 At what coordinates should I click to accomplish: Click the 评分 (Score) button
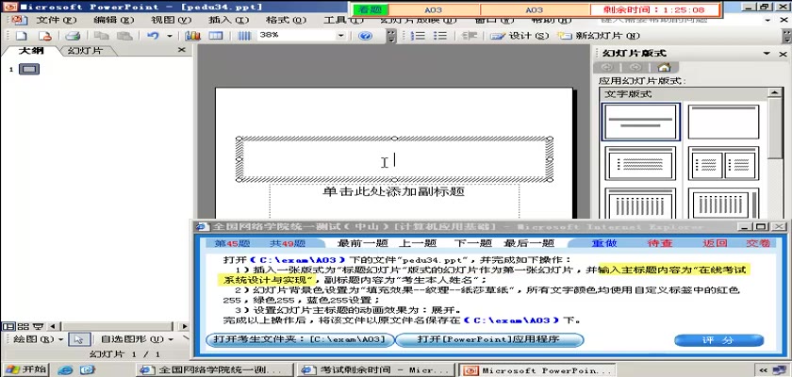pyautogui.click(x=718, y=340)
